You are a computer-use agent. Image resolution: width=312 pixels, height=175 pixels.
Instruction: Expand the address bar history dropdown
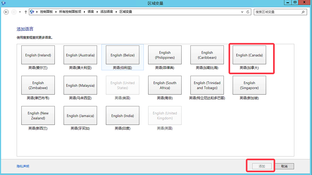pos(242,12)
